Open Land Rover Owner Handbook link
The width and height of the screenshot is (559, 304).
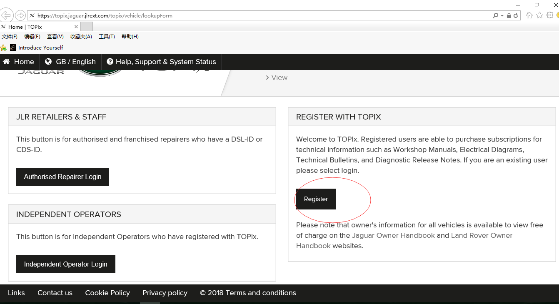482,235
